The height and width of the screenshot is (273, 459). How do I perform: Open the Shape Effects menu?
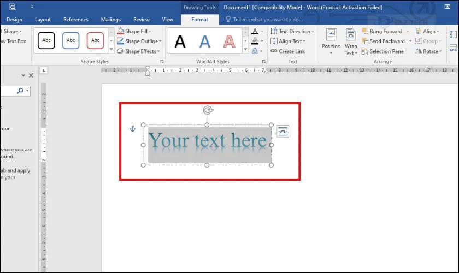138,51
